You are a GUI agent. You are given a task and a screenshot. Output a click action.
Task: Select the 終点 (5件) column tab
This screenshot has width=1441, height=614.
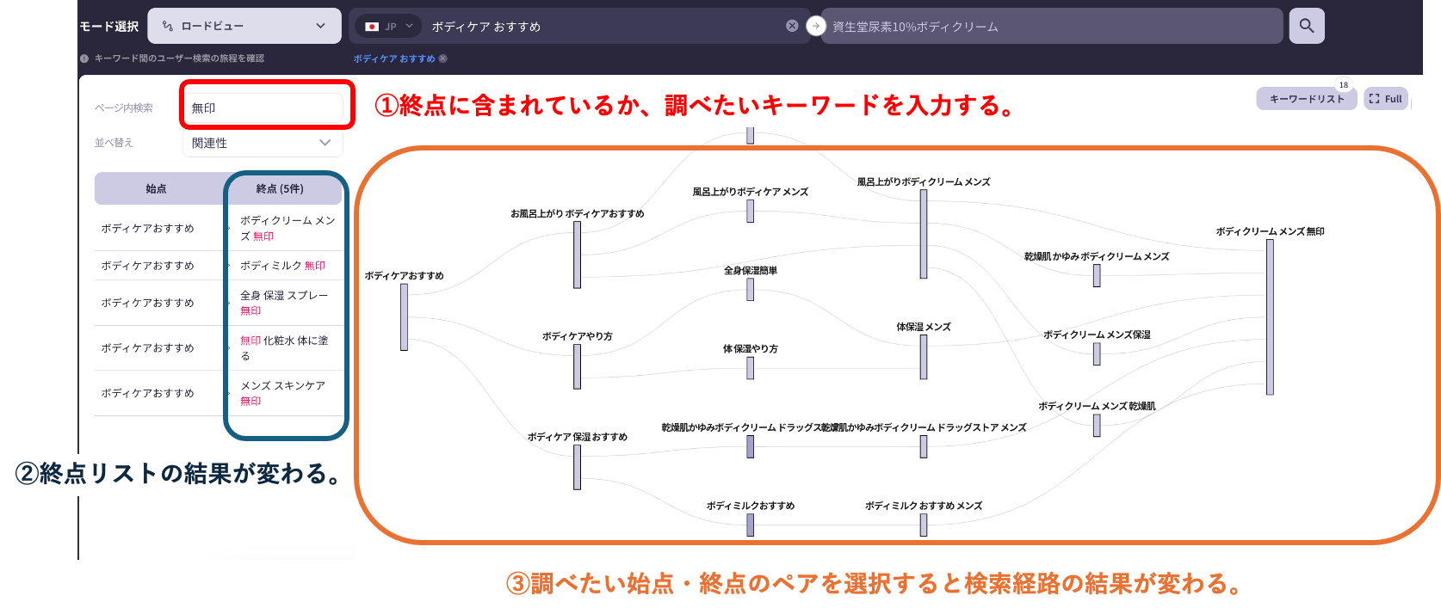click(280, 188)
